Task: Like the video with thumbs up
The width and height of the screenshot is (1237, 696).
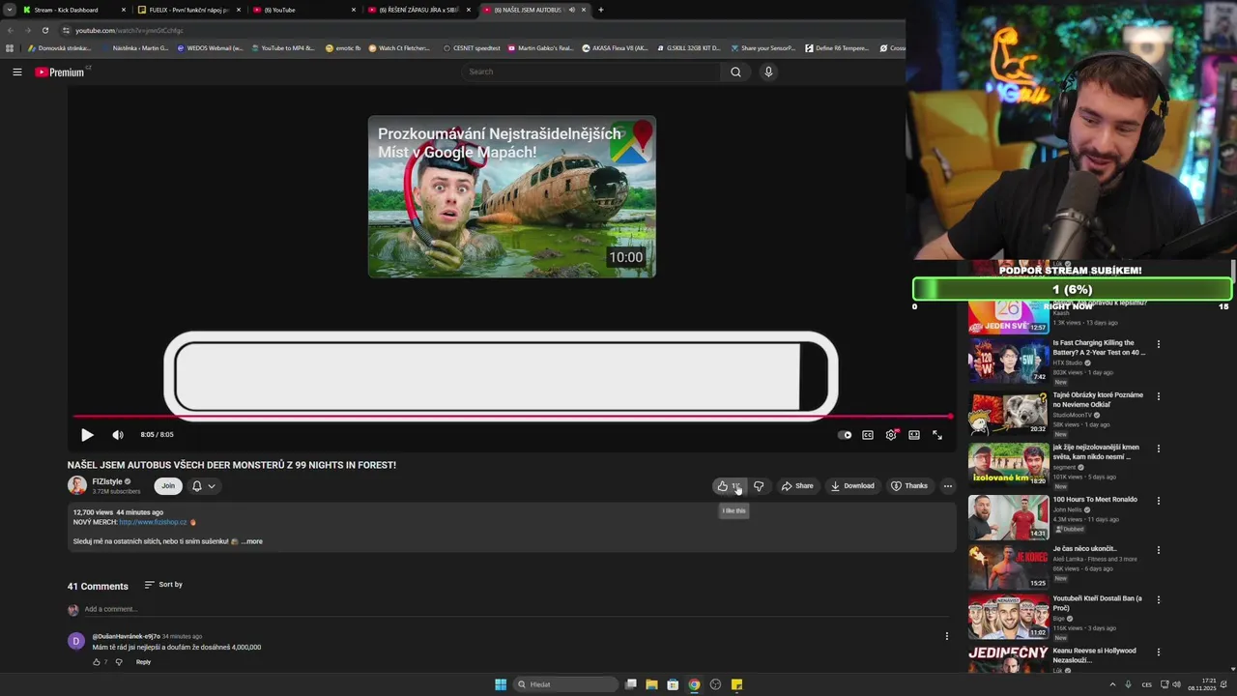Action: [x=728, y=486]
